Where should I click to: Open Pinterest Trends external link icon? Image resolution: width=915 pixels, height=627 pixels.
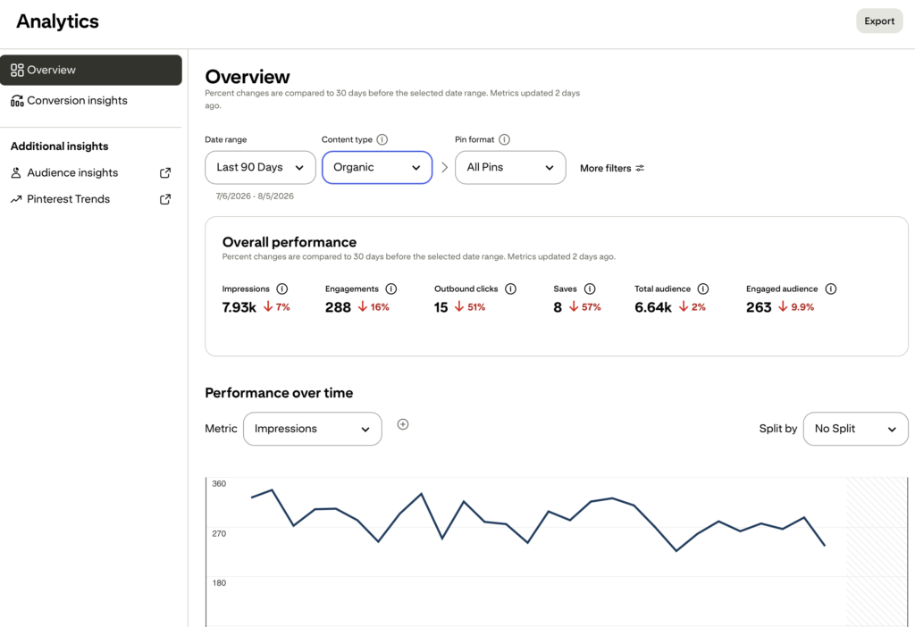point(165,199)
